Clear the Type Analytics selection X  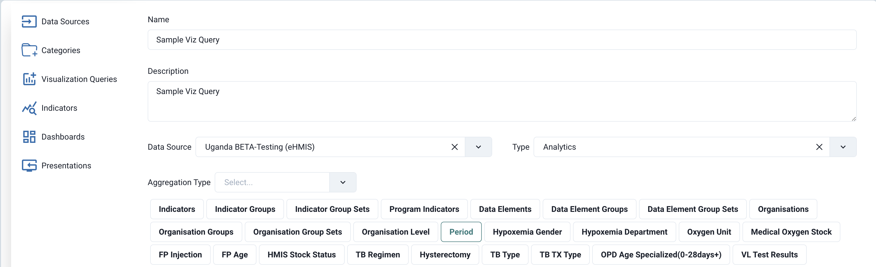819,147
